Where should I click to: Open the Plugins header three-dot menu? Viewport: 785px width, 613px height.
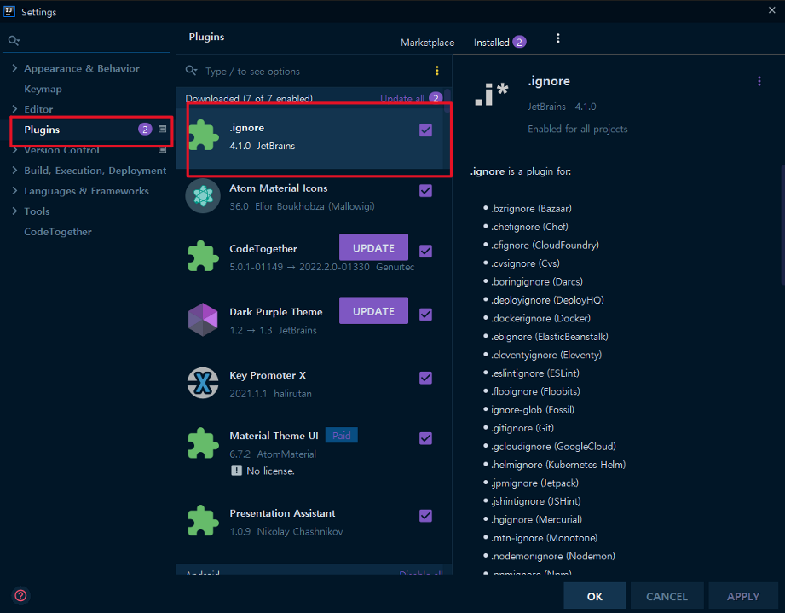(x=558, y=38)
